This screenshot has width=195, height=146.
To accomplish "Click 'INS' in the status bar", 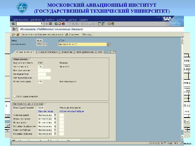I will (176, 143).
